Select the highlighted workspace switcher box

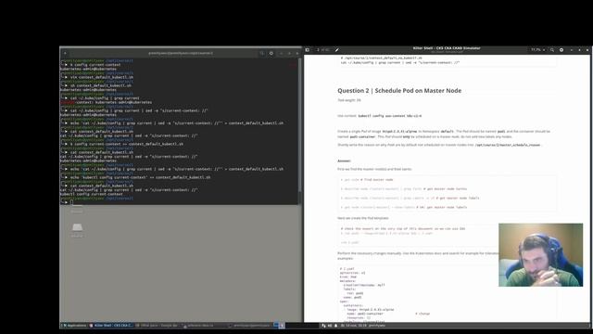[x=282, y=326]
